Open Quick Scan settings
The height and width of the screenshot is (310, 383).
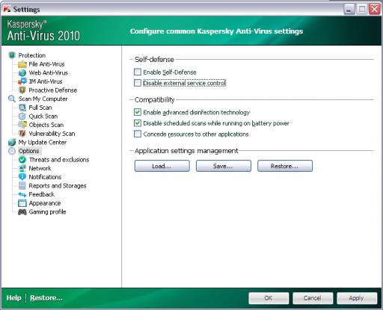tap(43, 117)
